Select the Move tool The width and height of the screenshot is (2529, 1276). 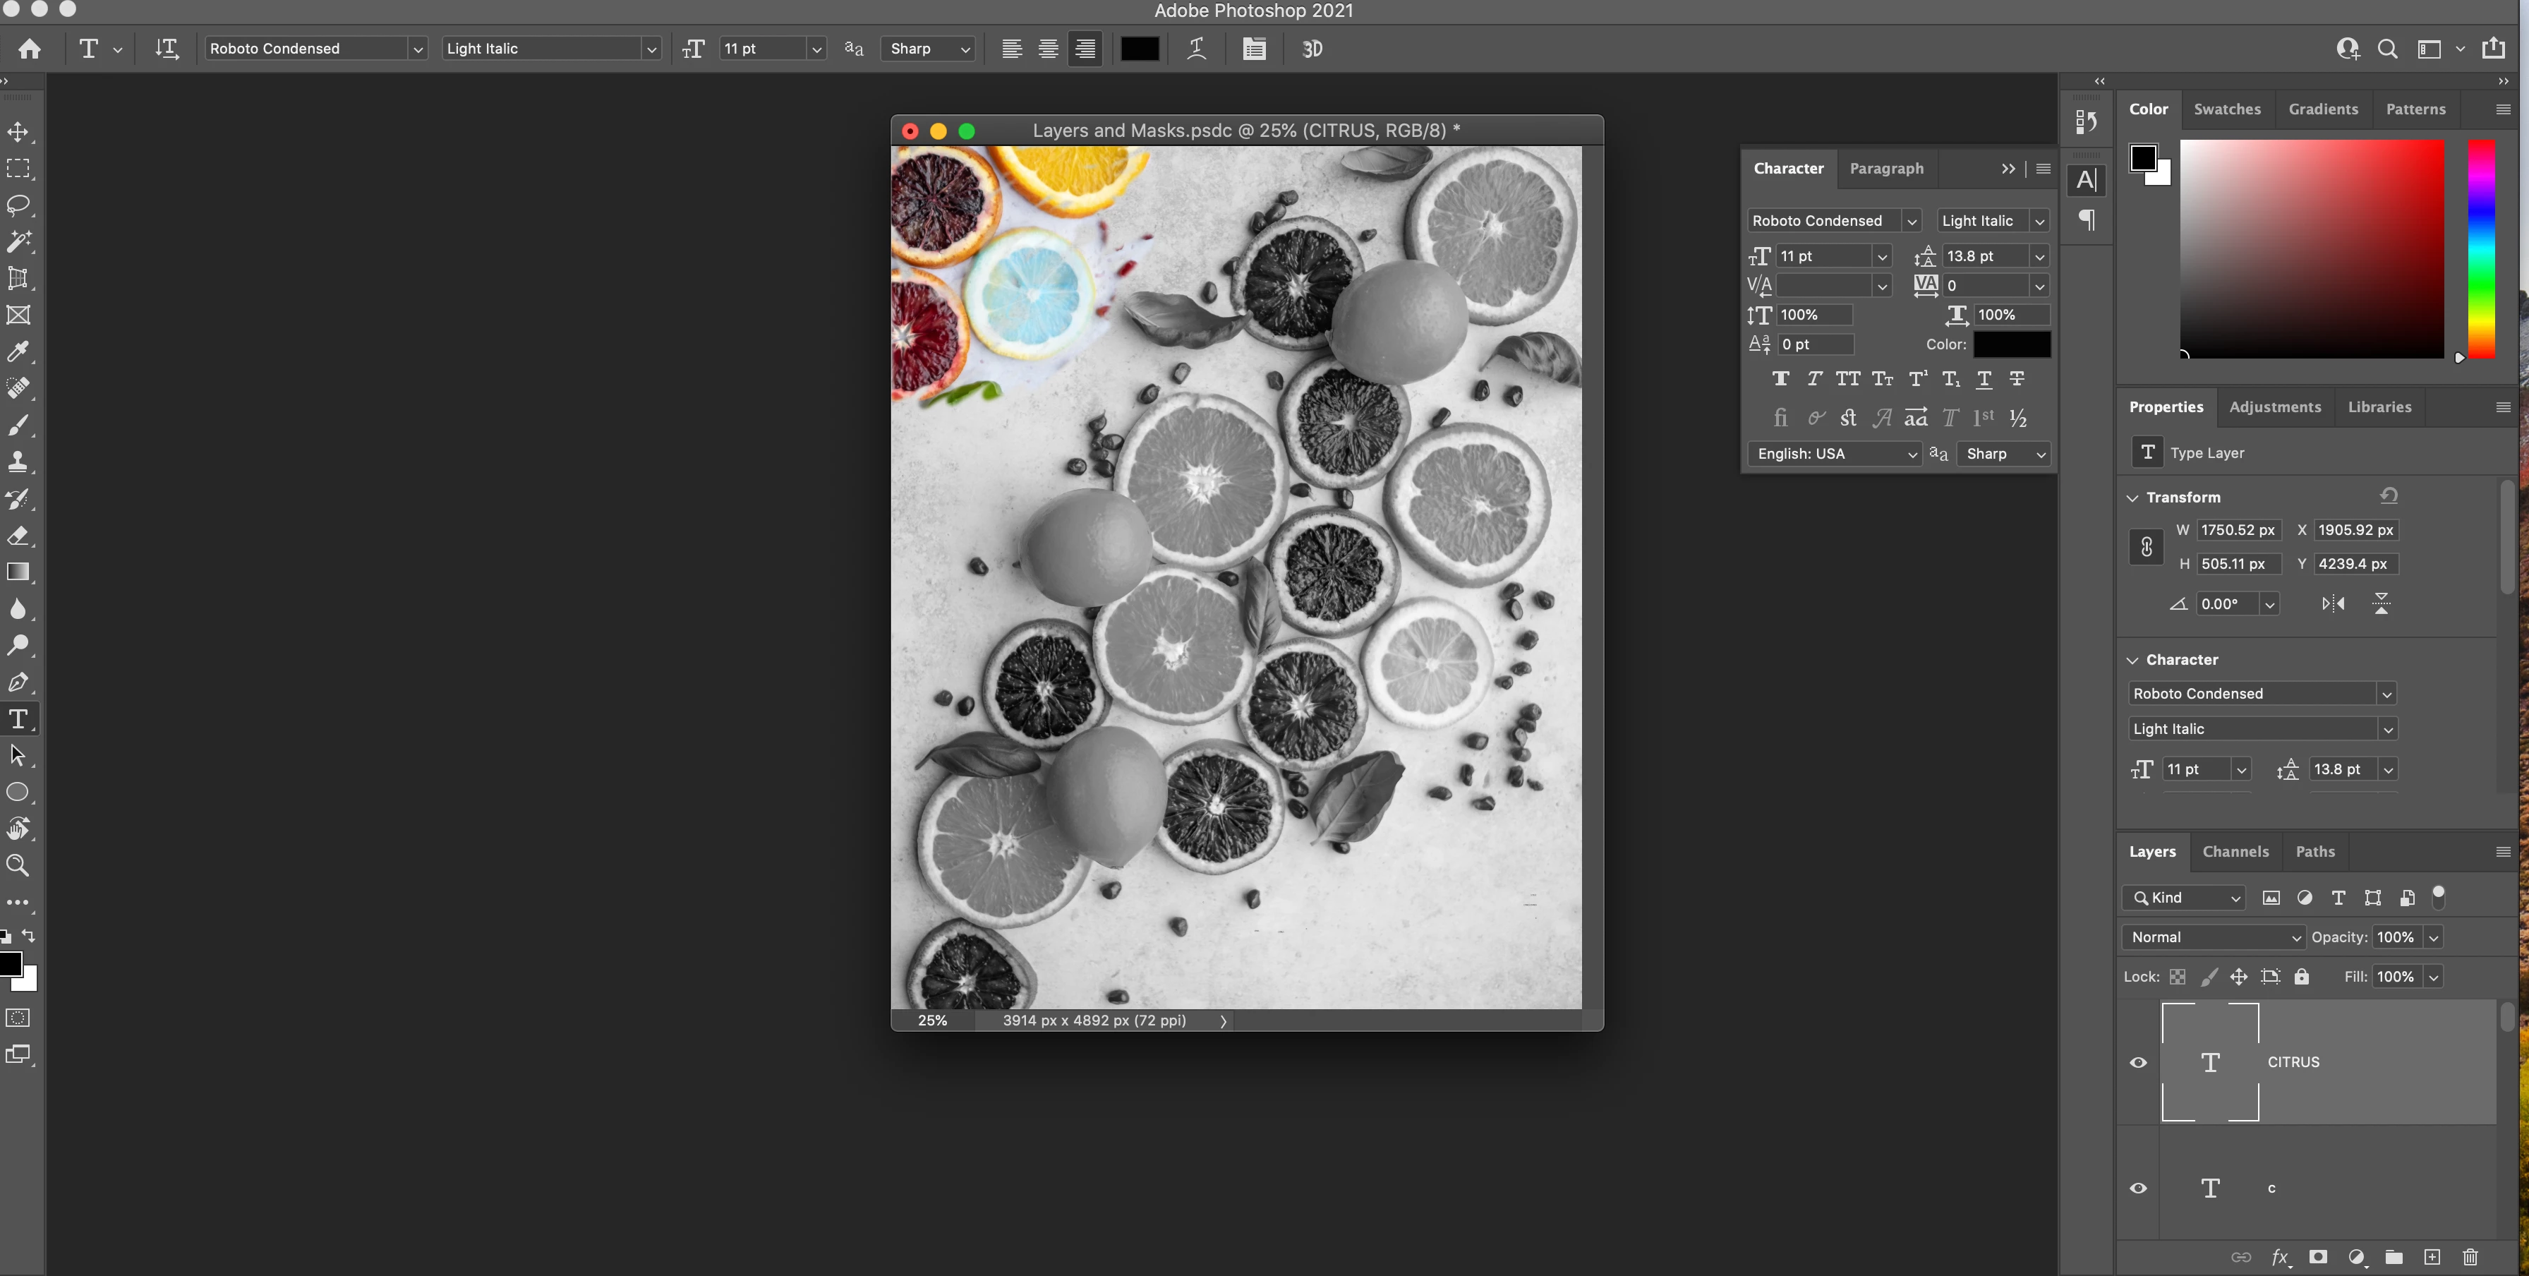pos(18,131)
